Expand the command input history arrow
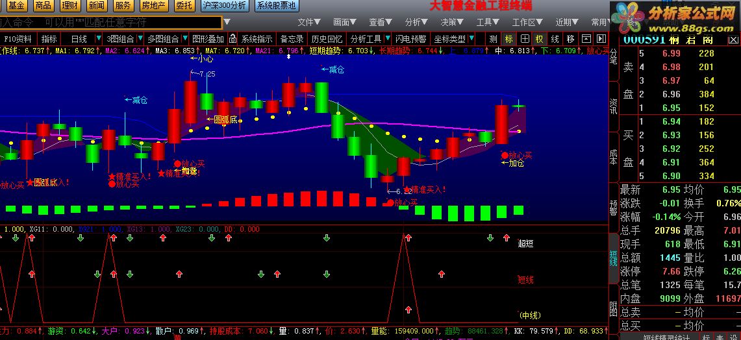The width and height of the screenshot is (741, 340). (x=227, y=21)
